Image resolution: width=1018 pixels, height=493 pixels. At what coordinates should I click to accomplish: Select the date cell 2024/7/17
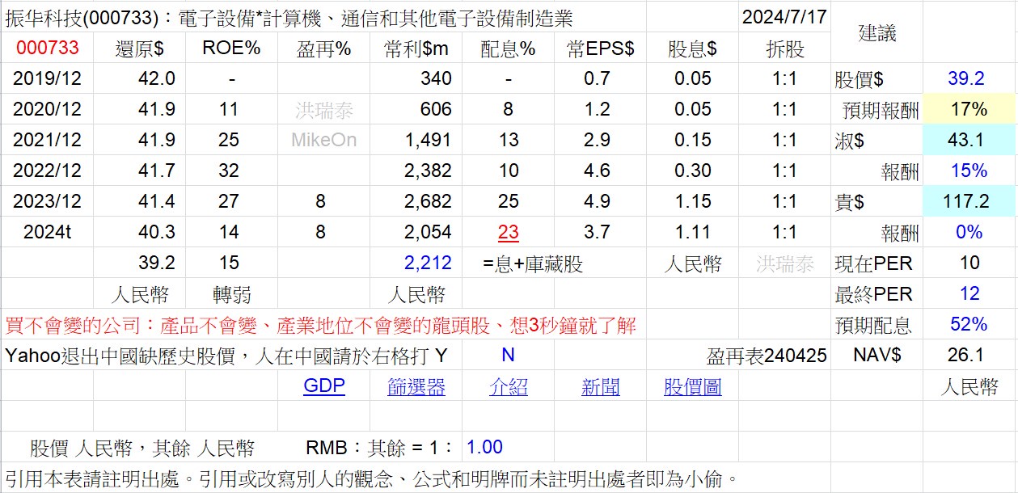click(x=784, y=17)
